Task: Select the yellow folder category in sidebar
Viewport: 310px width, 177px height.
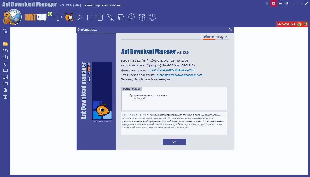Action: tap(5, 44)
